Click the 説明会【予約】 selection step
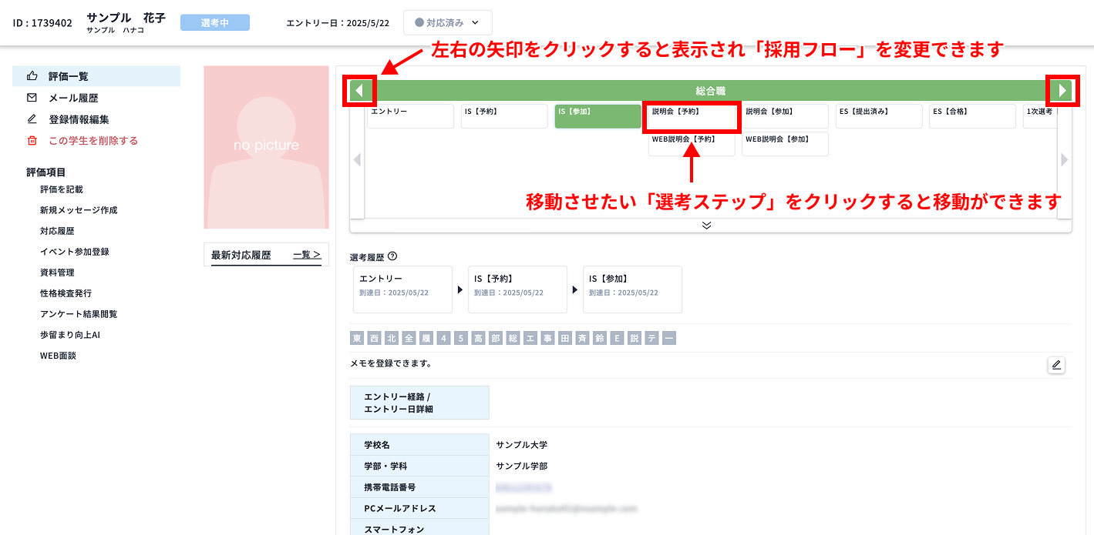 pyautogui.click(x=691, y=115)
